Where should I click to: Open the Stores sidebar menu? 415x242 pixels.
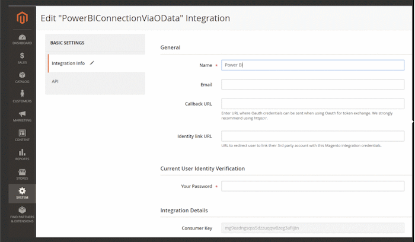tap(22, 174)
